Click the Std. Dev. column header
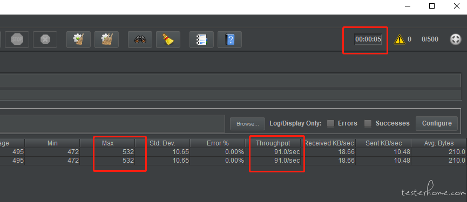The height and width of the screenshot is (202, 467). (163, 143)
